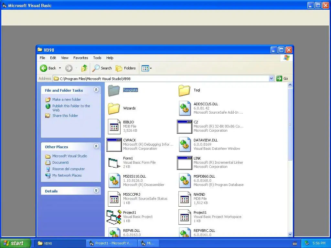Open the View menu
This screenshot has height=248, width=331.
(x=65, y=58)
